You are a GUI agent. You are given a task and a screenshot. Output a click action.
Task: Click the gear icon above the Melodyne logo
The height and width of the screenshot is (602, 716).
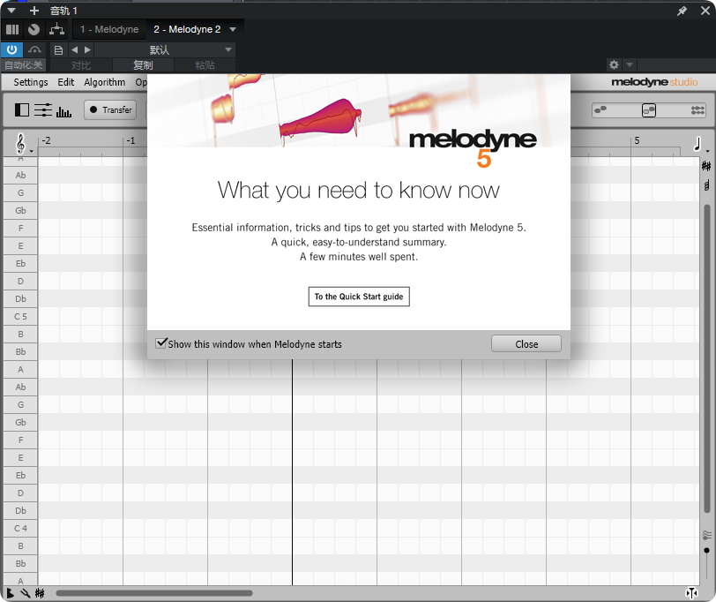(614, 64)
